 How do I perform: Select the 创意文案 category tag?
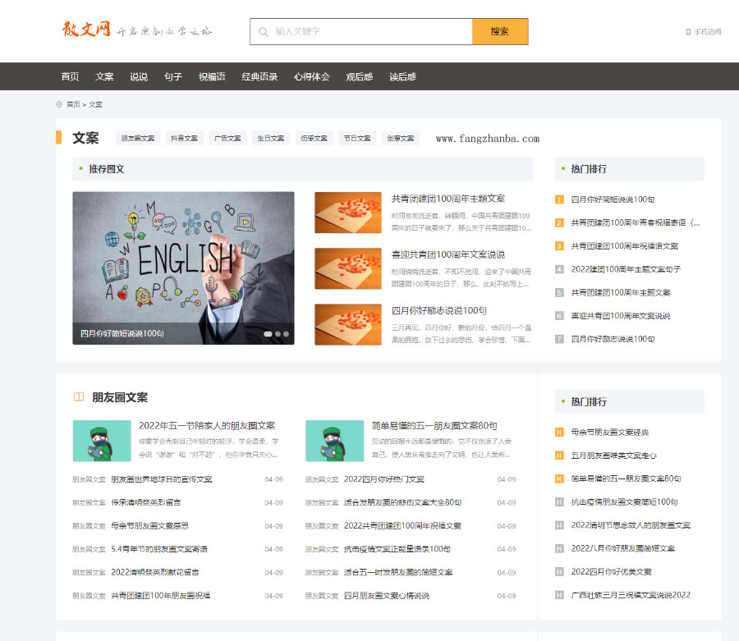click(x=401, y=138)
